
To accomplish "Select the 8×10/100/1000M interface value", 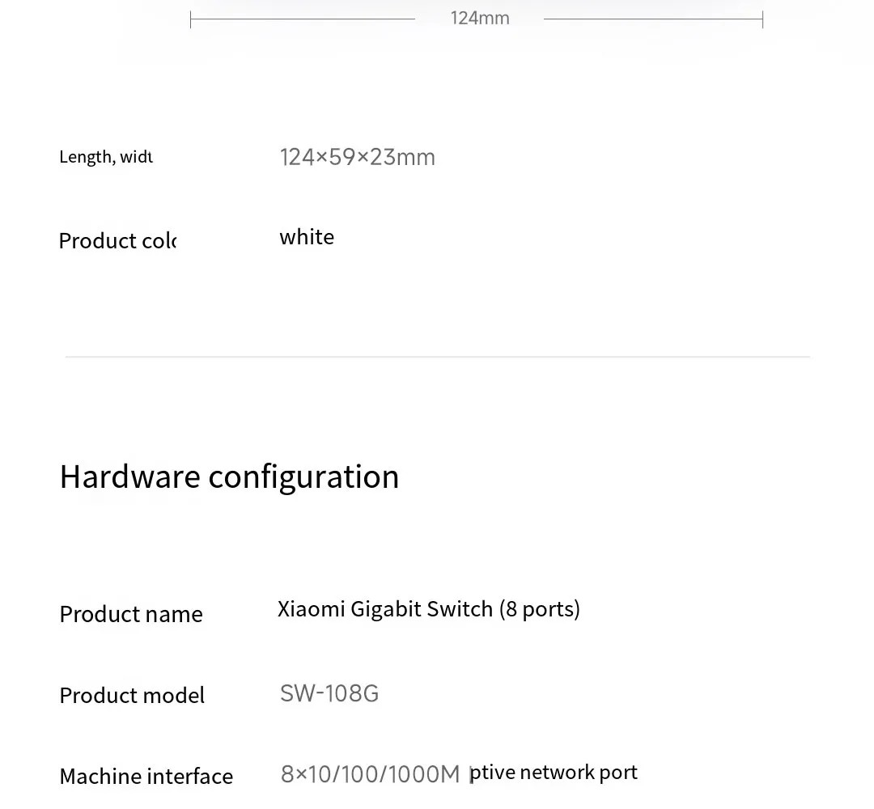I will pos(370,774).
